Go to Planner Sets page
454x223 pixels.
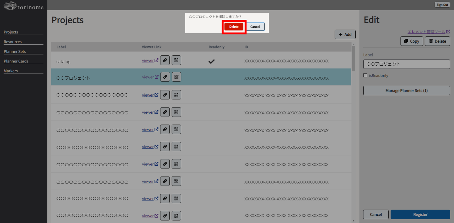tap(15, 52)
